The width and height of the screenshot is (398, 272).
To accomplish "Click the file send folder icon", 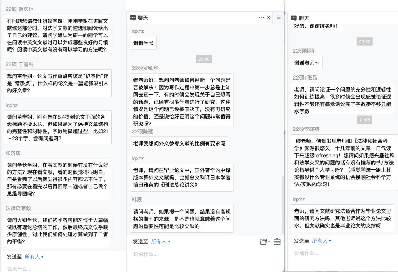I will pos(262,242).
